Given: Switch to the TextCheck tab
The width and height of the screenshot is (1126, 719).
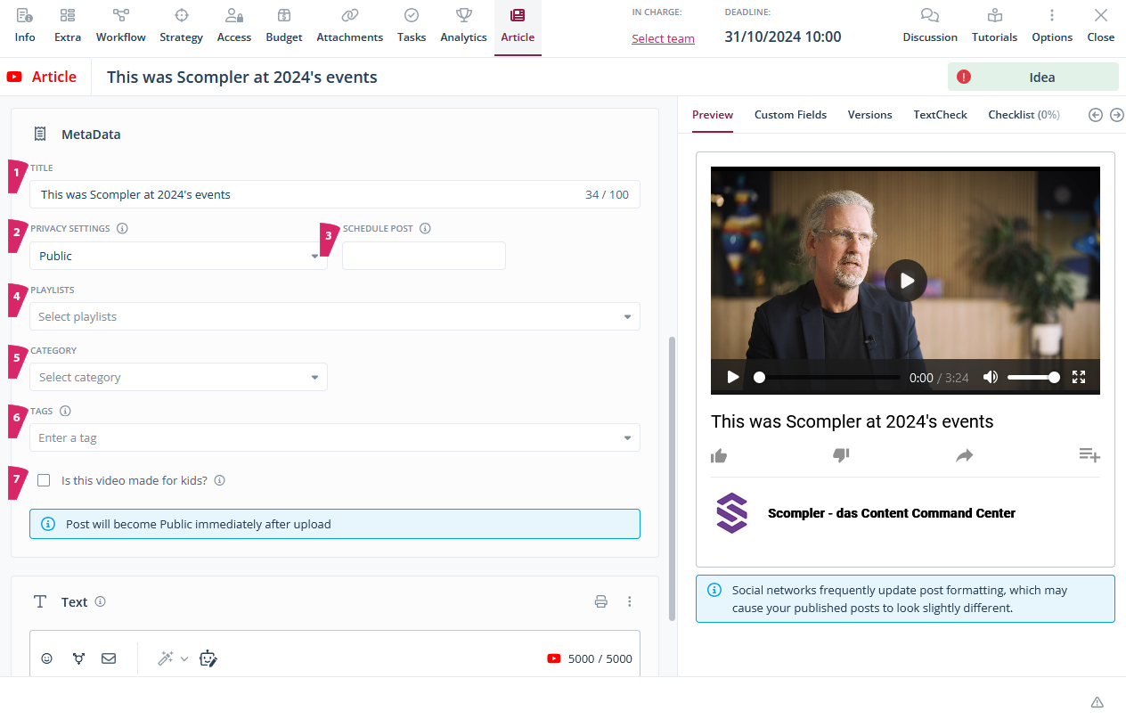Looking at the screenshot, I should 940,114.
